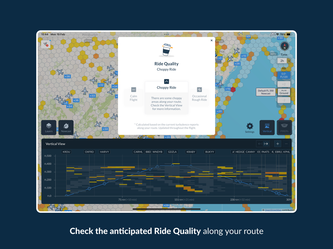Select the Choppy Ride card title
This screenshot has height=249, width=333.
pyautogui.click(x=166, y=88)
